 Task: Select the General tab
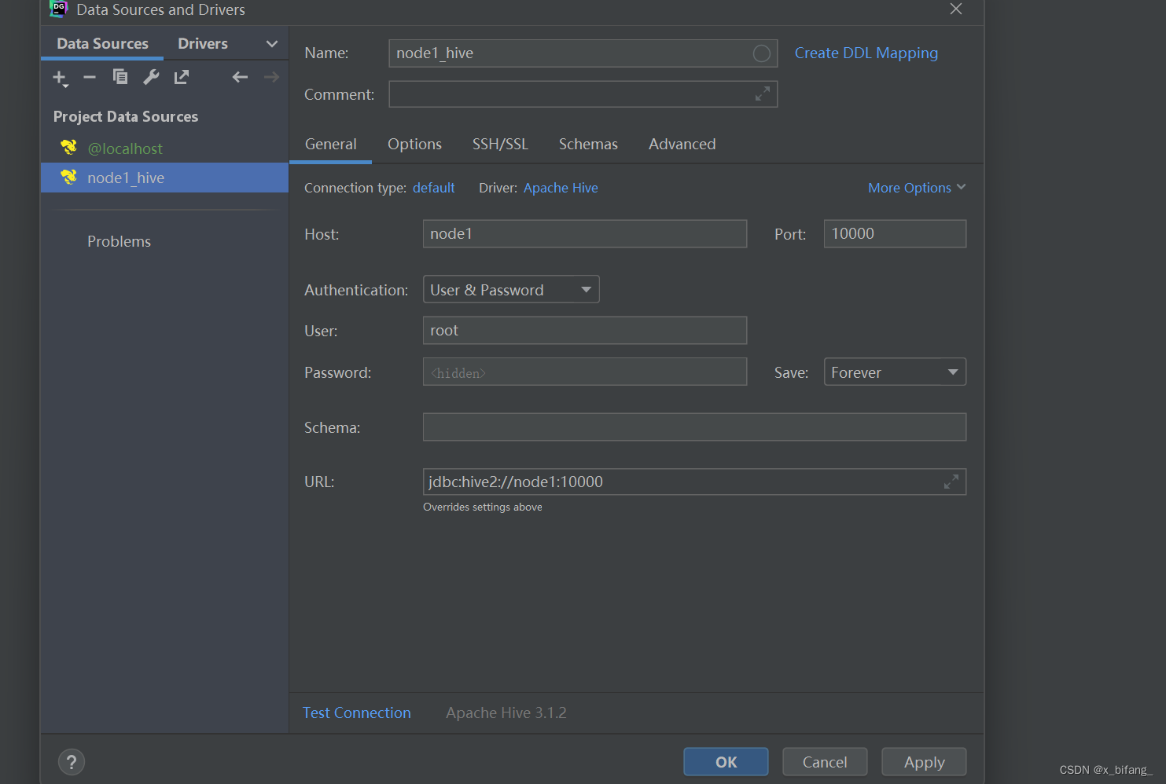331,145
